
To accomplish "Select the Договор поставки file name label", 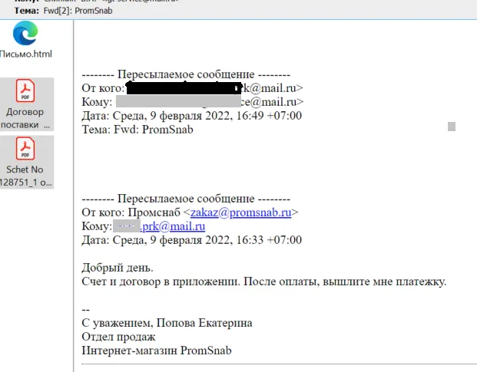I will point(25,118).
